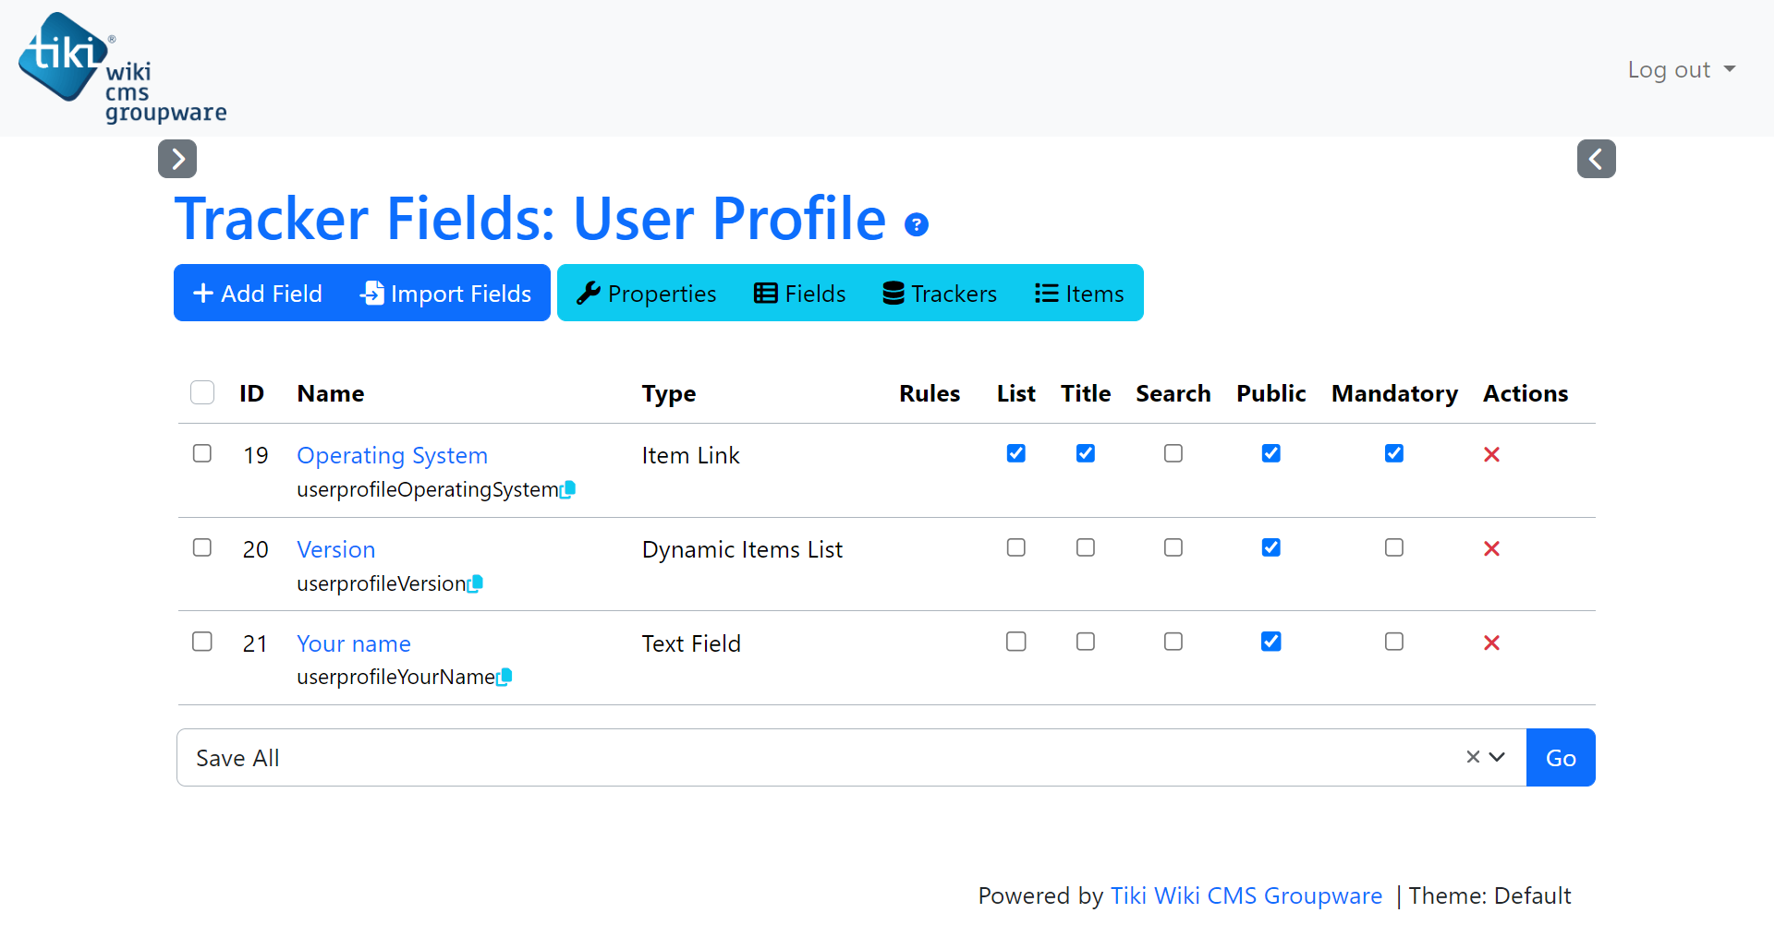Open the Items tab
The height and width of the screenshot is (937, 1775).
[1079, 294]
